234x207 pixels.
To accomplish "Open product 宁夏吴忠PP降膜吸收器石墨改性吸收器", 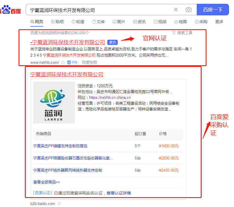I will coord(73,158).
